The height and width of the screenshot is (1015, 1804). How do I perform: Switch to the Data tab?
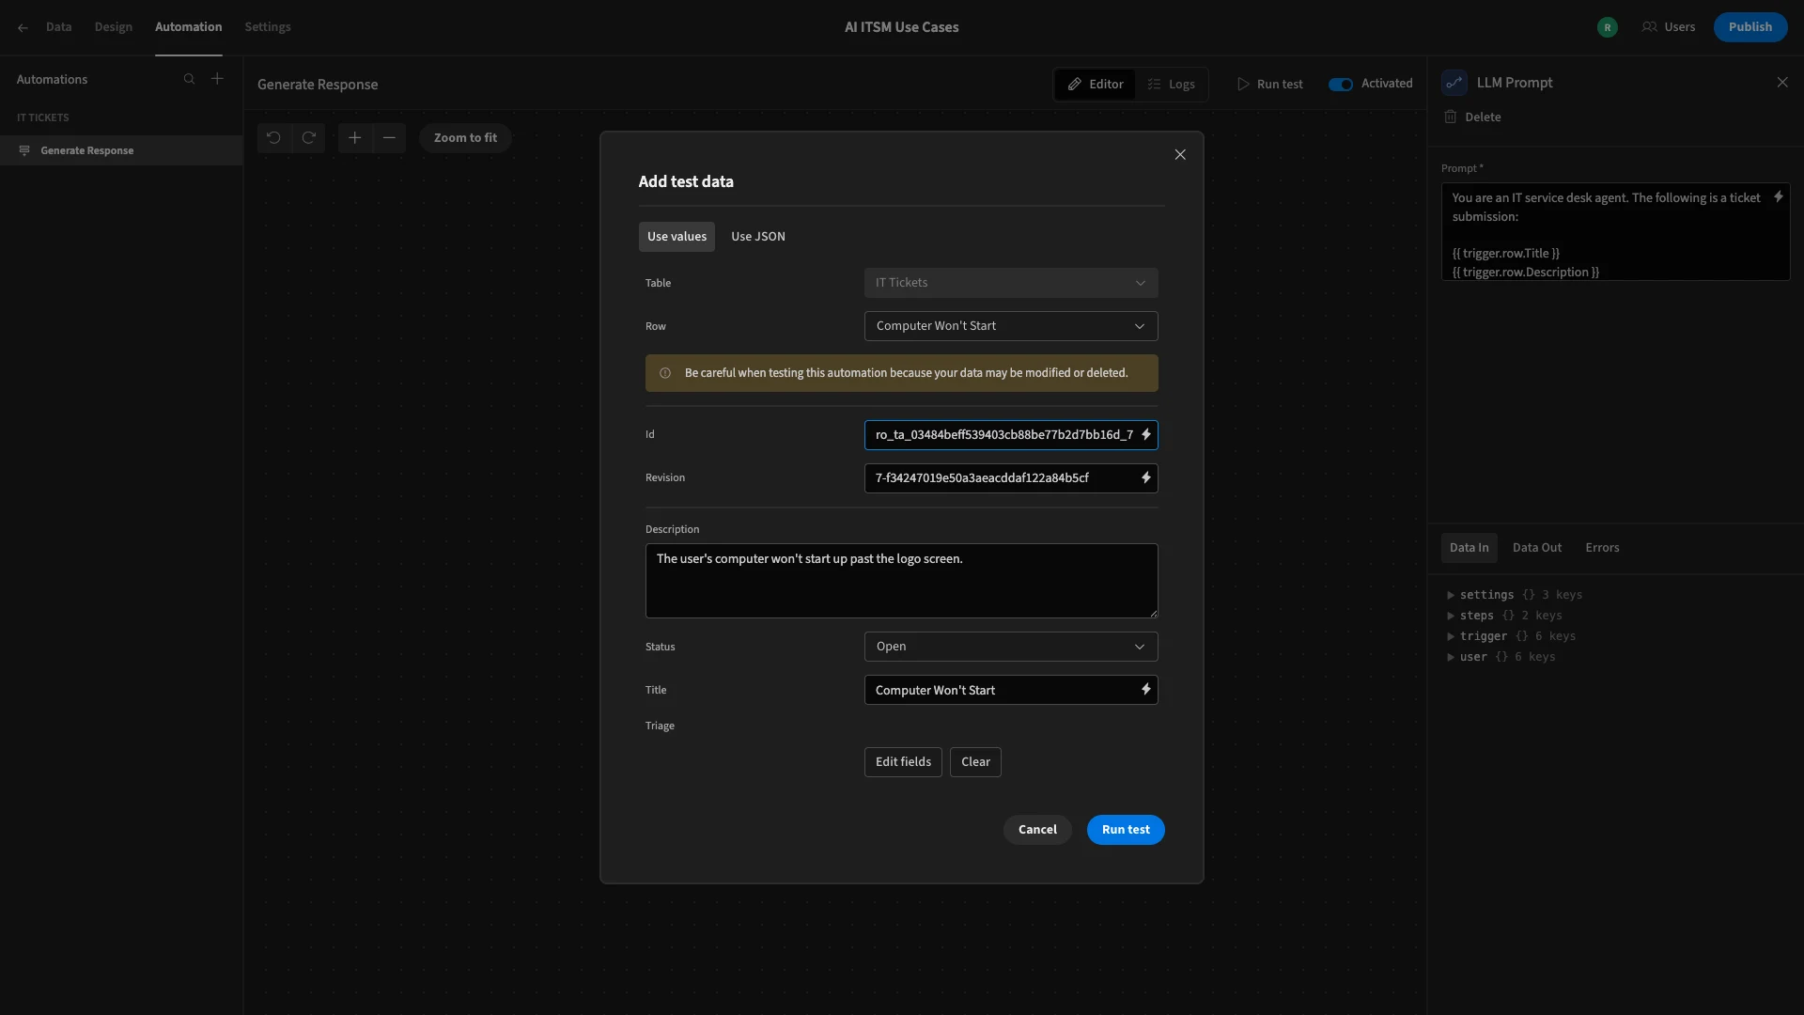click(58, 27)
